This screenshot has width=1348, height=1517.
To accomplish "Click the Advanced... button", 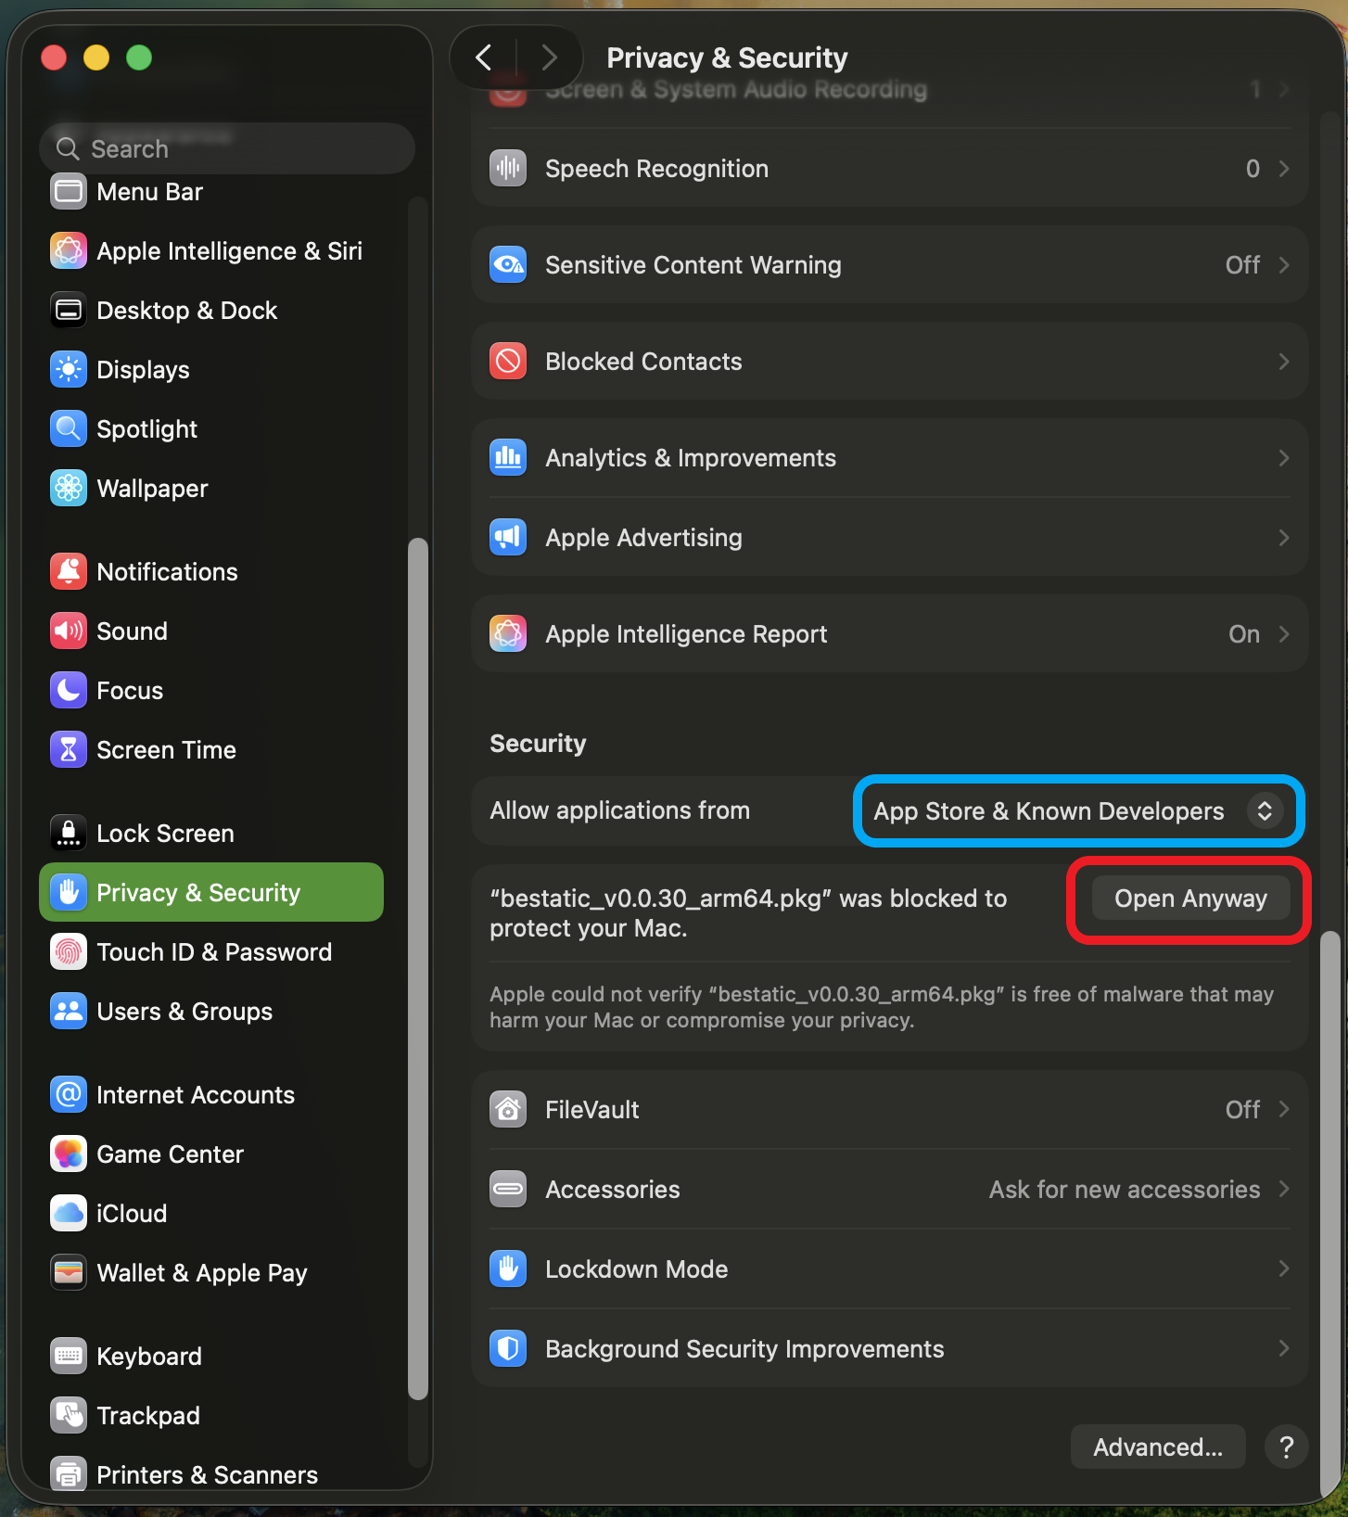I will pos(1157,1447).
